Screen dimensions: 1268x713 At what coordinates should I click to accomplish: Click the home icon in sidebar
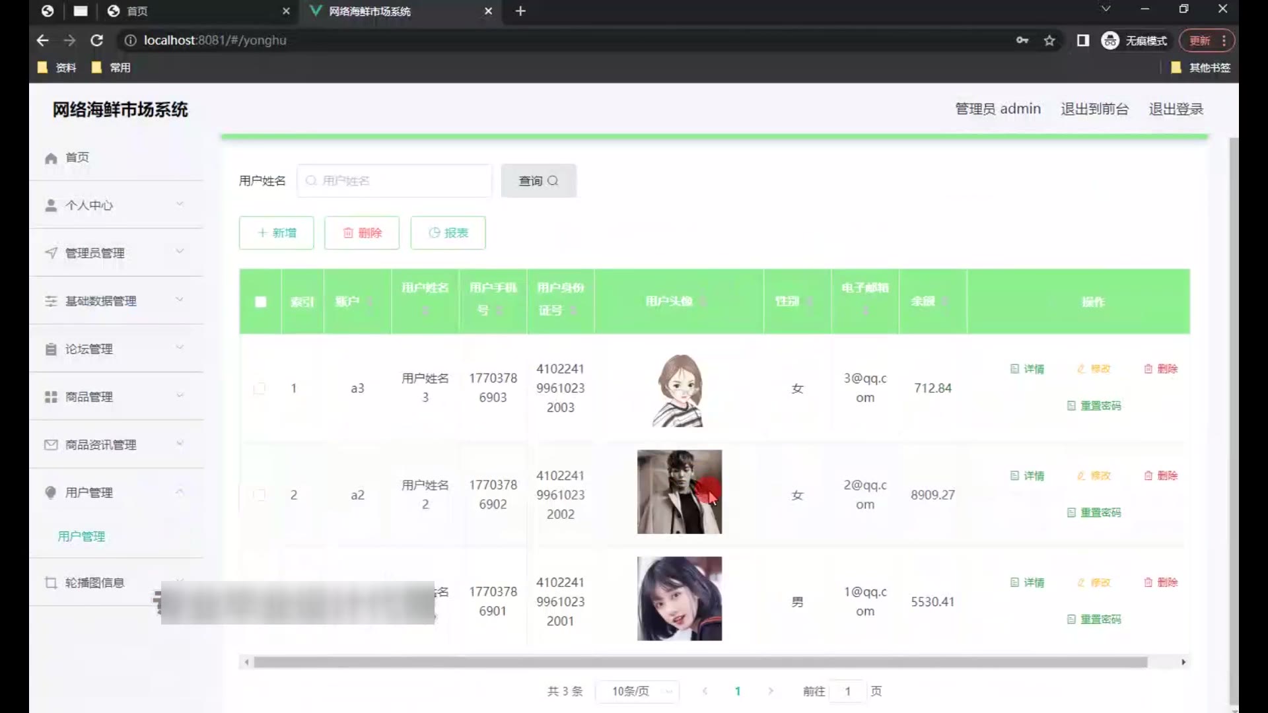(x=51, y=158)
